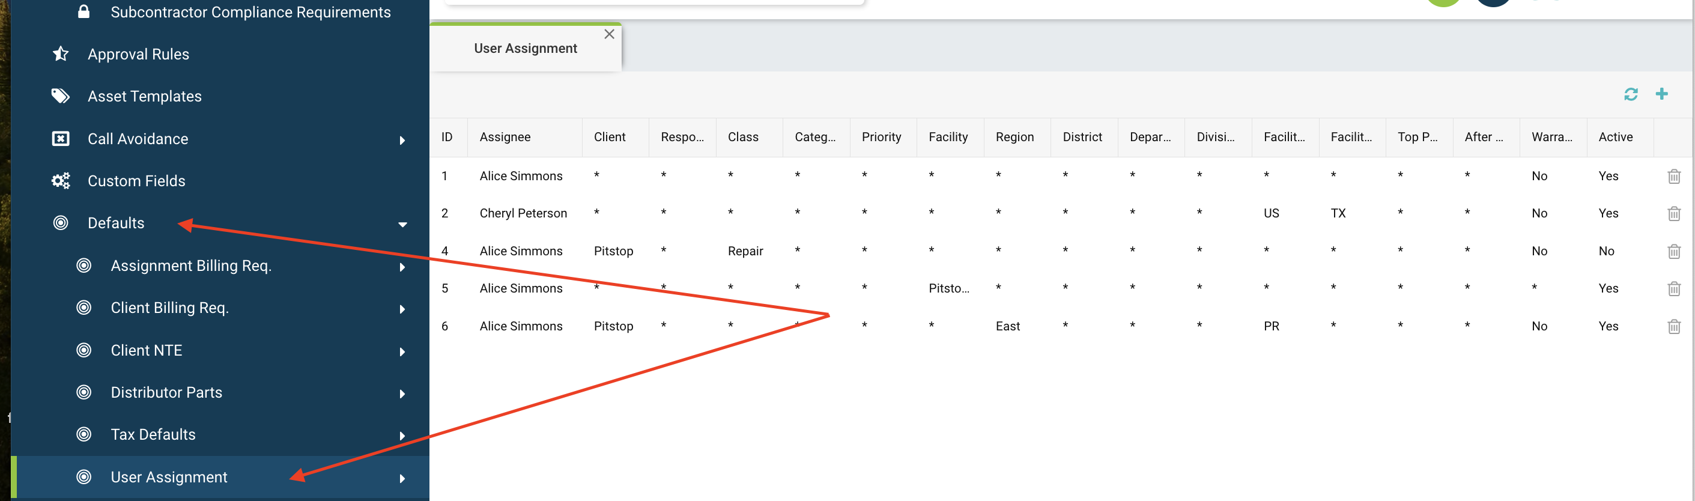The height and width of the screenshot is (501, 1695).
Task: Delete Cheryl Peterson's assignment row
Action: 1673,214
